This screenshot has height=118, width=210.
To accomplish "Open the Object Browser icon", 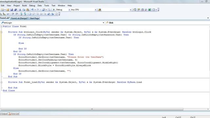I will click(142, 10).
